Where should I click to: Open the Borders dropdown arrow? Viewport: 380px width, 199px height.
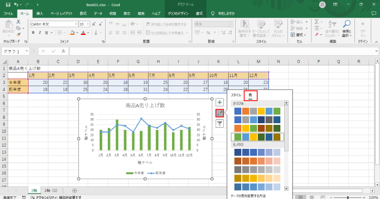pos(64,33)
